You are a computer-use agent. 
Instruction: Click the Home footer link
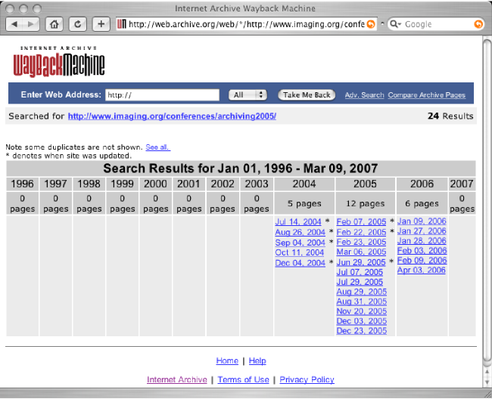click(227, 360)
